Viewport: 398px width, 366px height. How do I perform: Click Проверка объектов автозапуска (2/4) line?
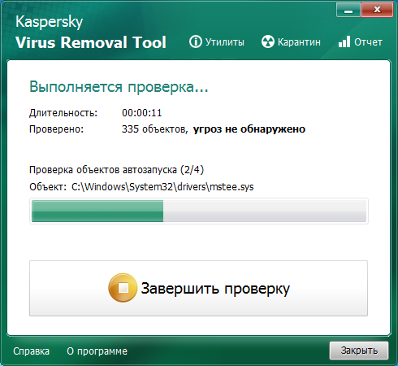[x=116, y=170]
